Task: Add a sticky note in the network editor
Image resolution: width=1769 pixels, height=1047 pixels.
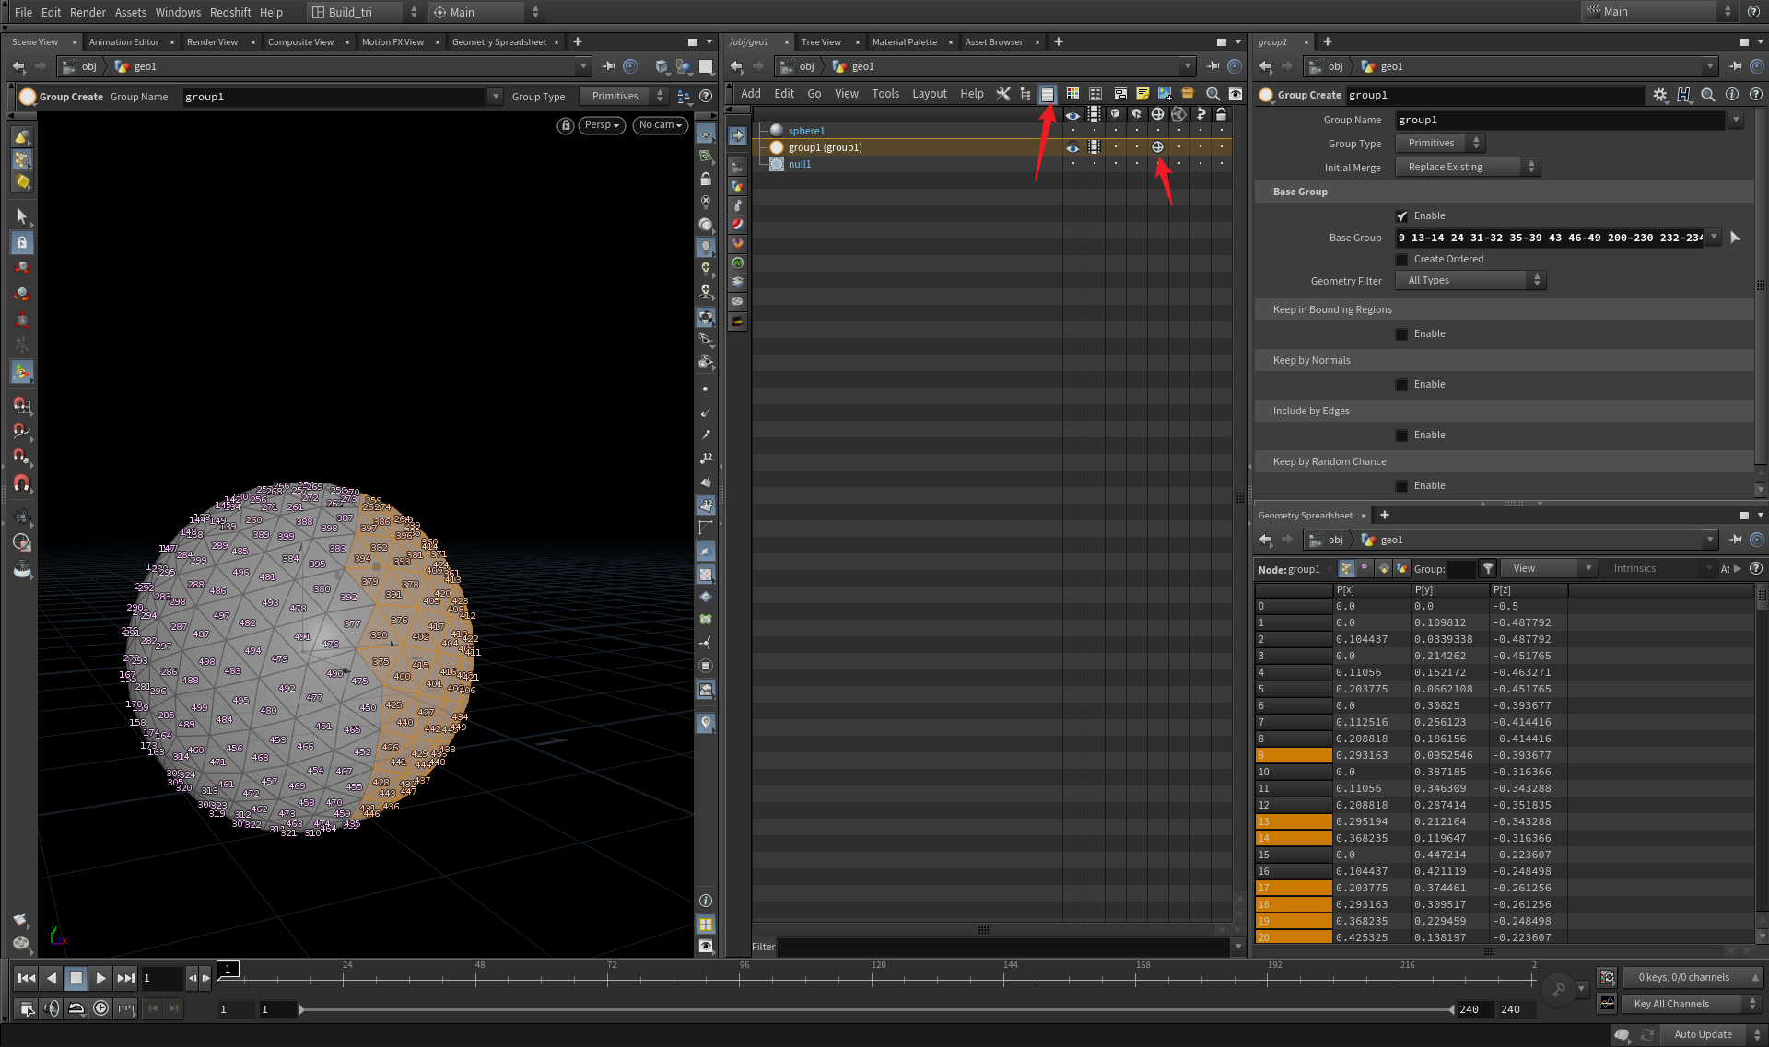Action: 1142,93
